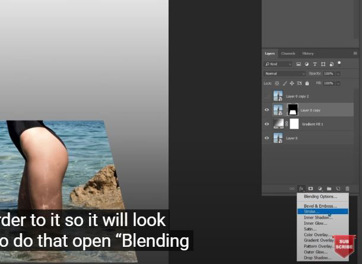Image resolution: width=362 pixels, height=264 pixels.
Task: Filter layers by pixel layers icon
Action: point(299,64)
